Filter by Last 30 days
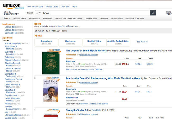The width and height of the screenshot is (172, 119). tap(10, 27)
